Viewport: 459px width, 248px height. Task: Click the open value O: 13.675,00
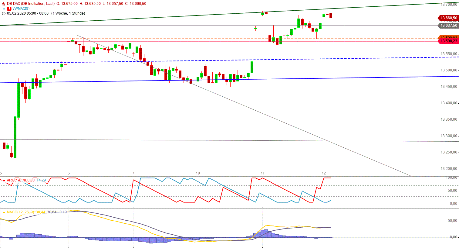[x=67, y=4]
